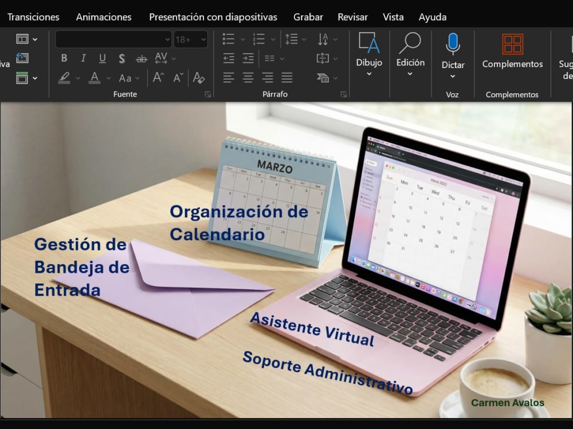Image resolution: width=573 pixels, height=429 pixels.
Task: Clear all text formatting
Action: [x=199, y=78]
